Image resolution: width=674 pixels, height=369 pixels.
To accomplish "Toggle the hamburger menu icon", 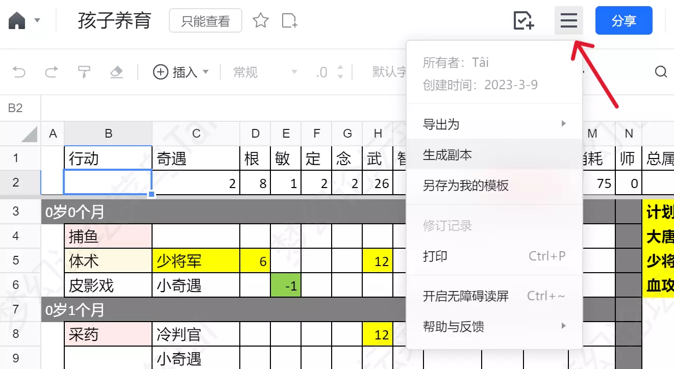I will (x=568, y=20).
